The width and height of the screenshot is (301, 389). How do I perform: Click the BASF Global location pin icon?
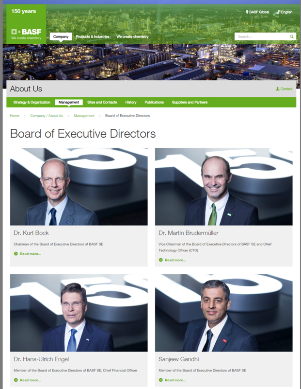point(247,12)
